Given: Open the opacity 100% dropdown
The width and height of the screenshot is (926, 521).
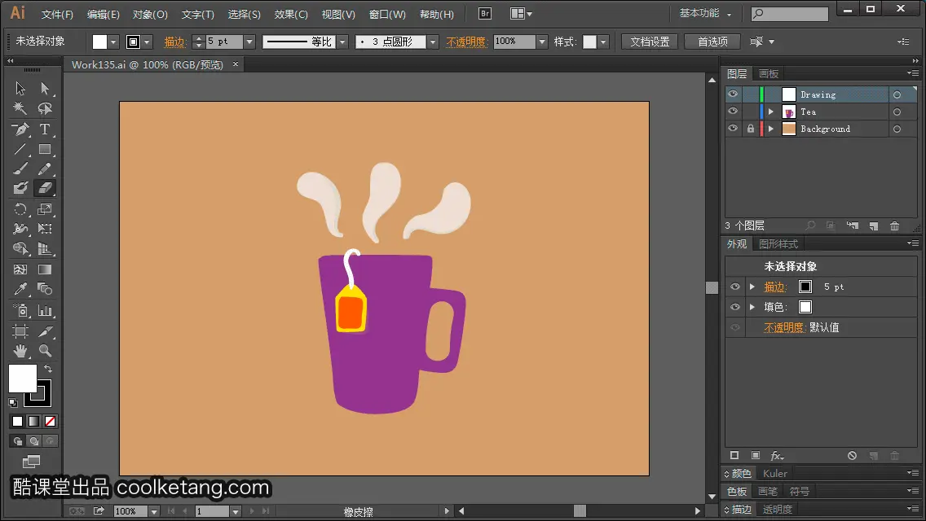Looking at the screenshot, I should [542, 42].
